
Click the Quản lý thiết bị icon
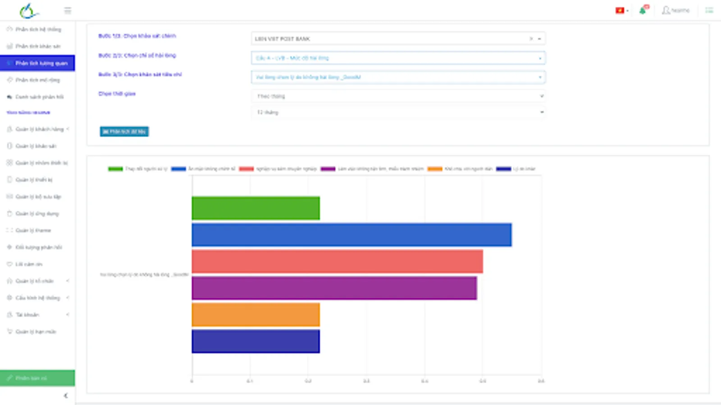(x=9, y=180)
